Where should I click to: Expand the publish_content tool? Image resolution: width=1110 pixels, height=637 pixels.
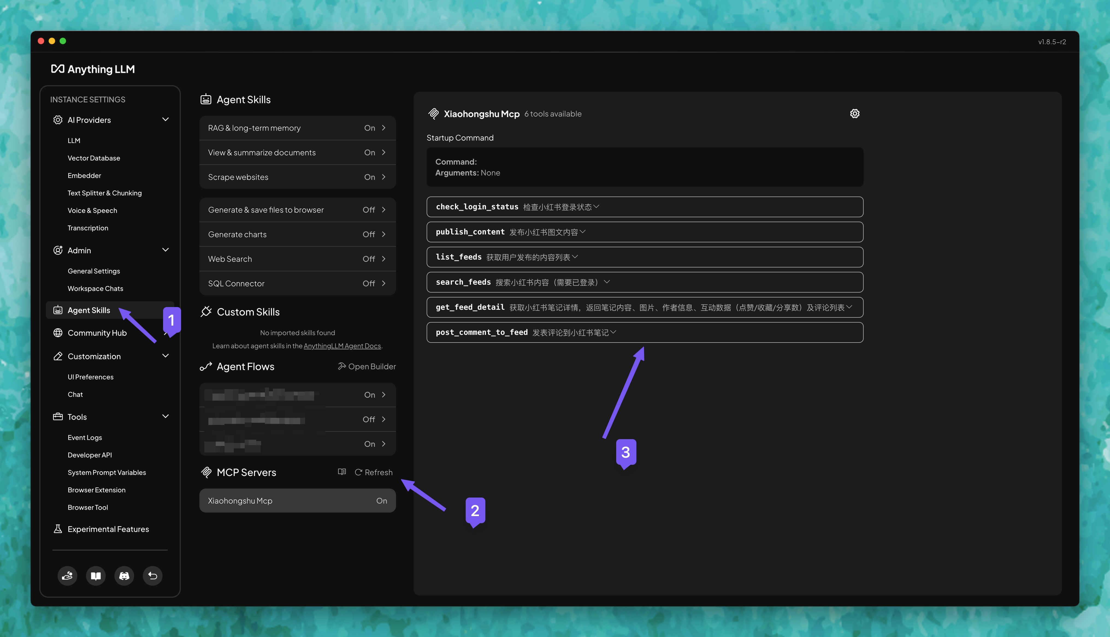(645, 232)
